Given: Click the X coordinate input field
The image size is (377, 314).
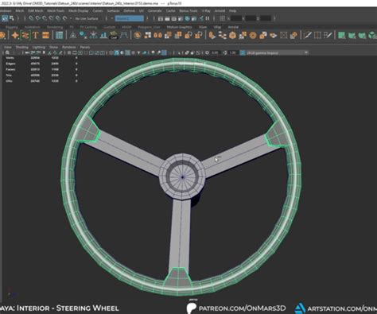Looking at the screenshot, I should click(x=236, y=18).
